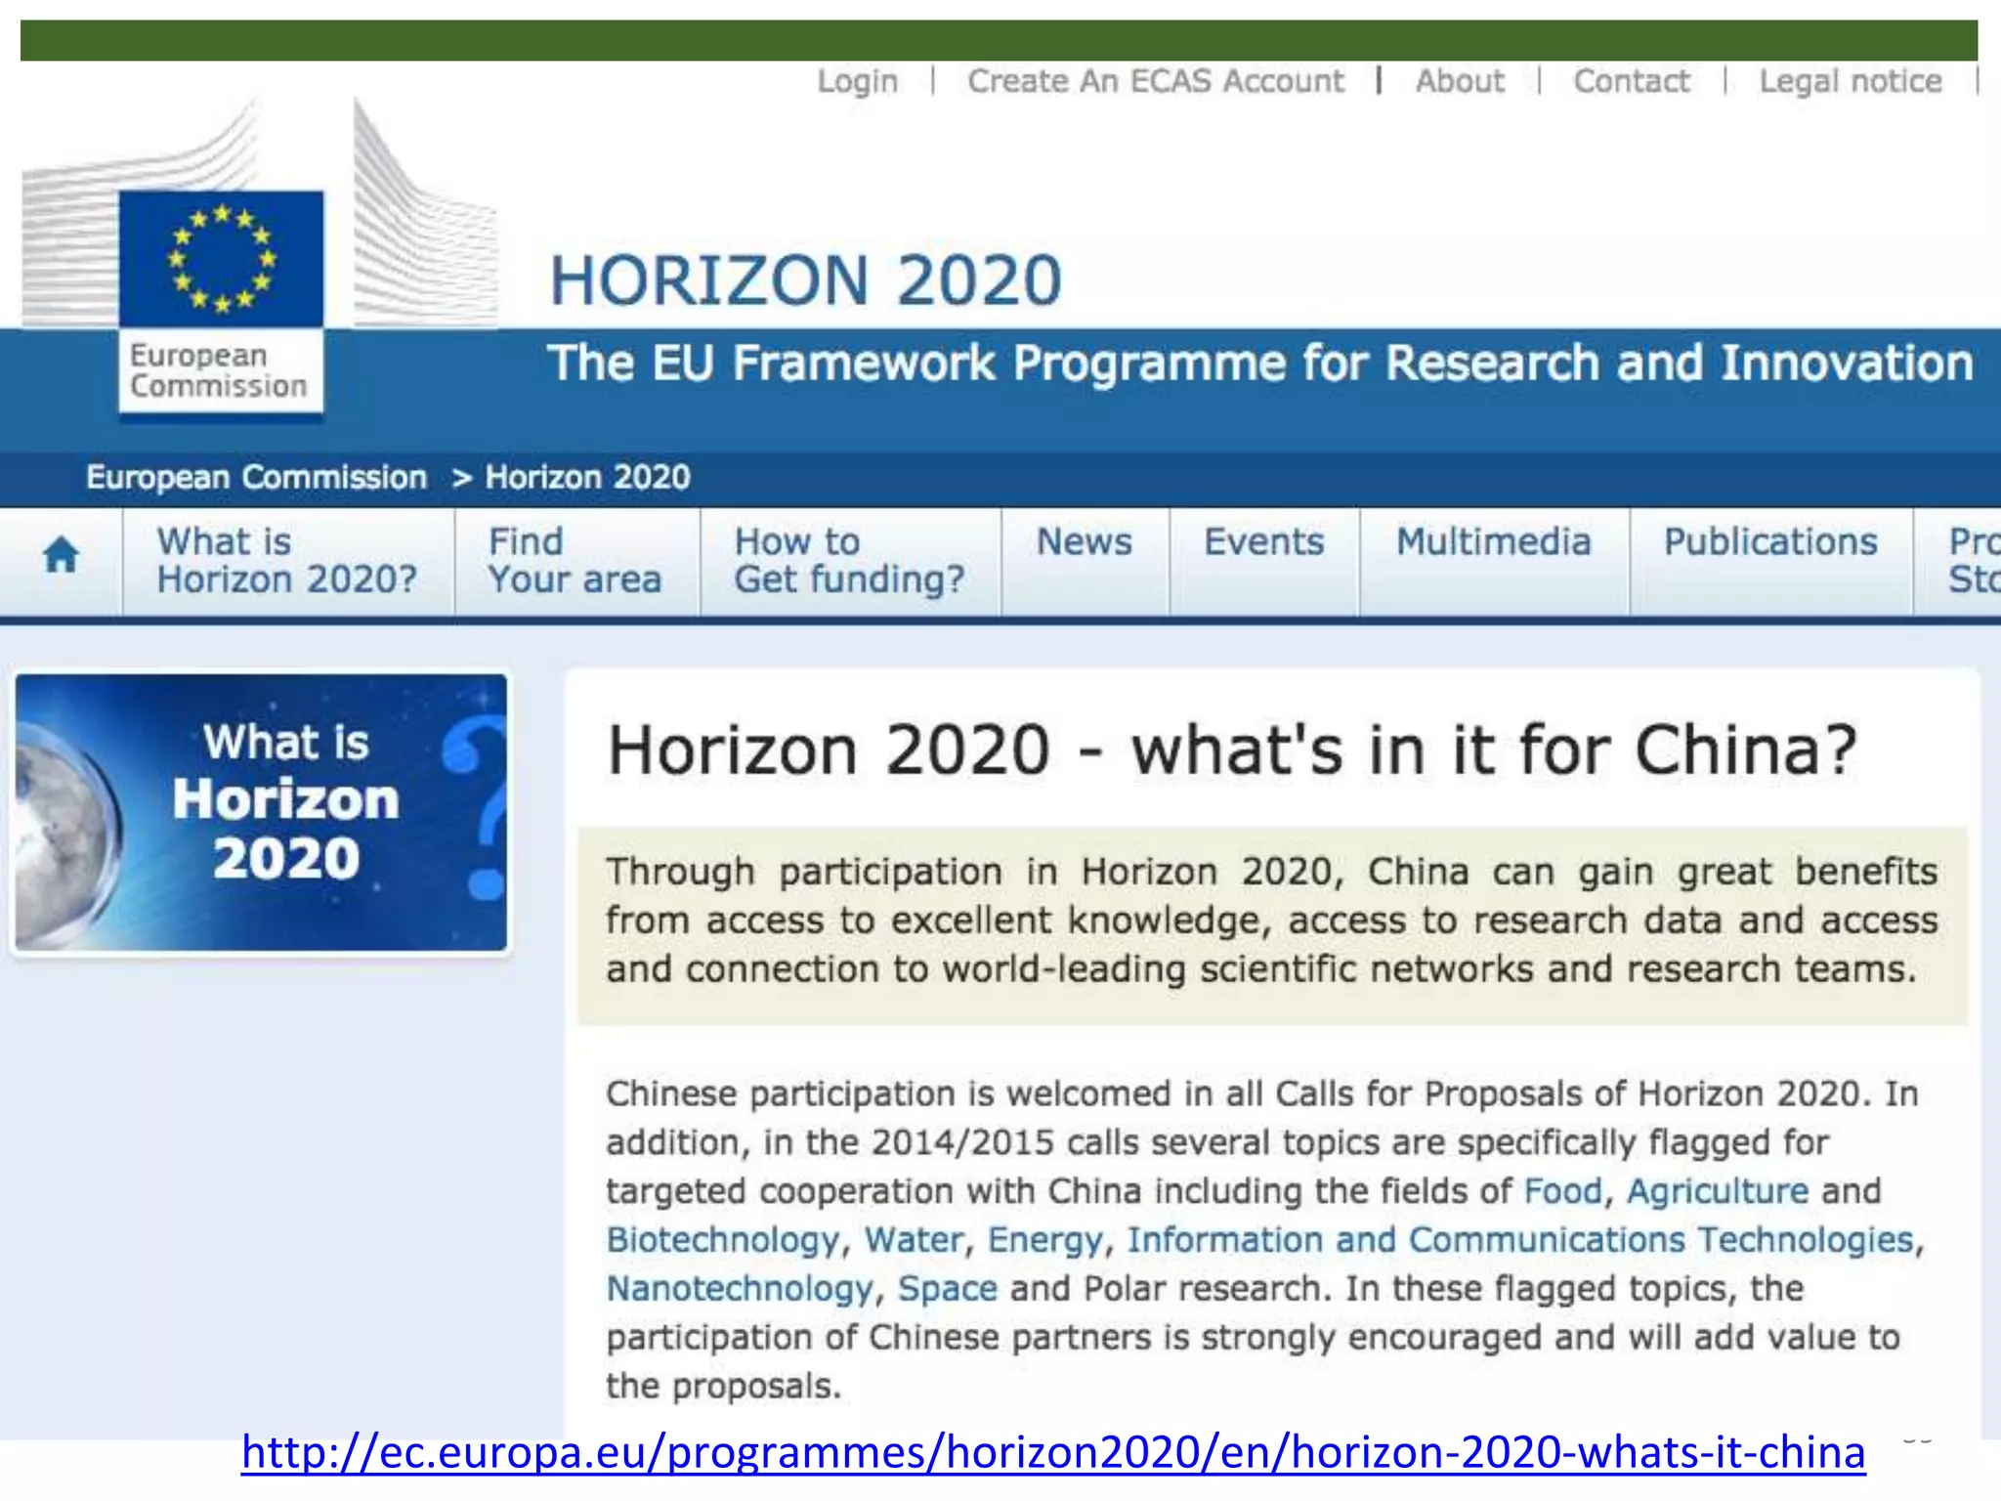Click heading Horizon 2020 - what's in it for China?
This screenshot has height=1501, width=2001.
click(x=1231, y=750)
